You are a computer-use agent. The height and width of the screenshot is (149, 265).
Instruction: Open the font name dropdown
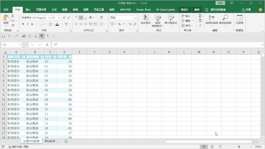click(x=49, y=18)
